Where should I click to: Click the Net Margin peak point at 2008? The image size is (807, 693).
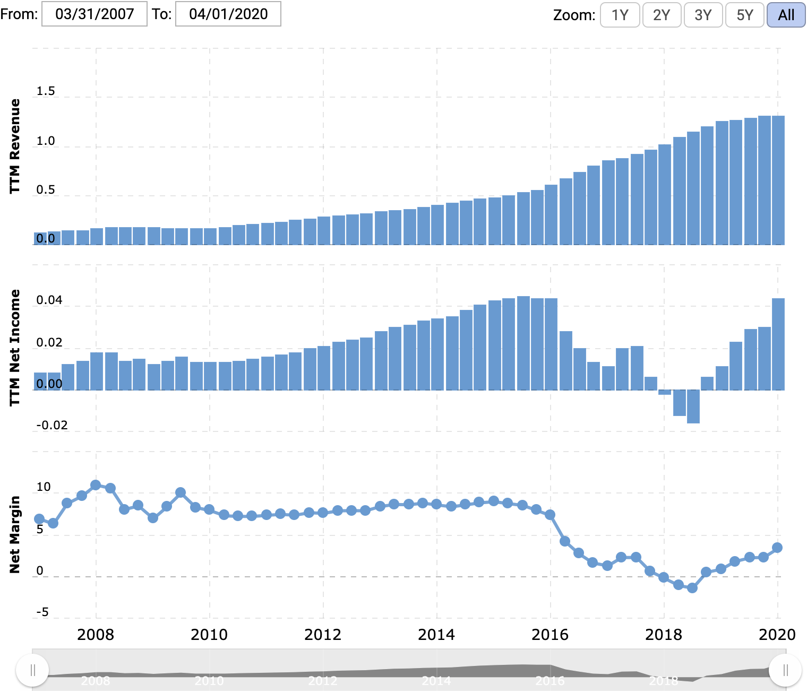click(x=96, y=485)
